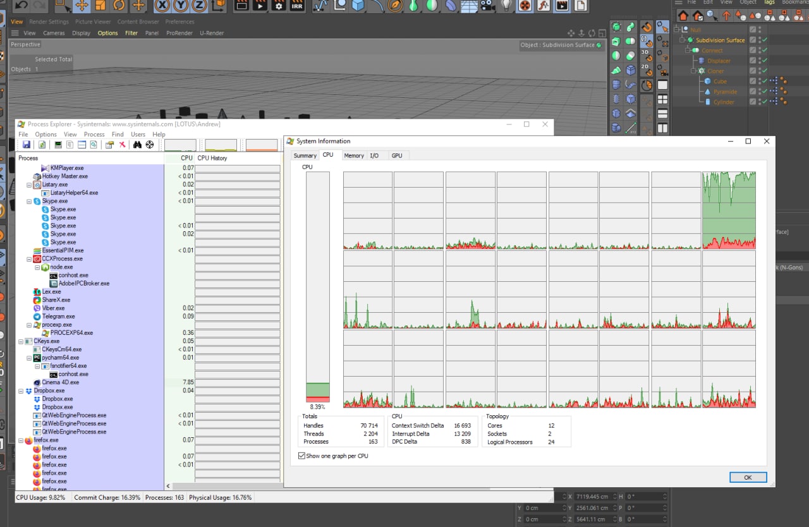Toggle the green enable checkmark of Connect
Viewport: 809px width, 527px height.
tap(765, 51)
